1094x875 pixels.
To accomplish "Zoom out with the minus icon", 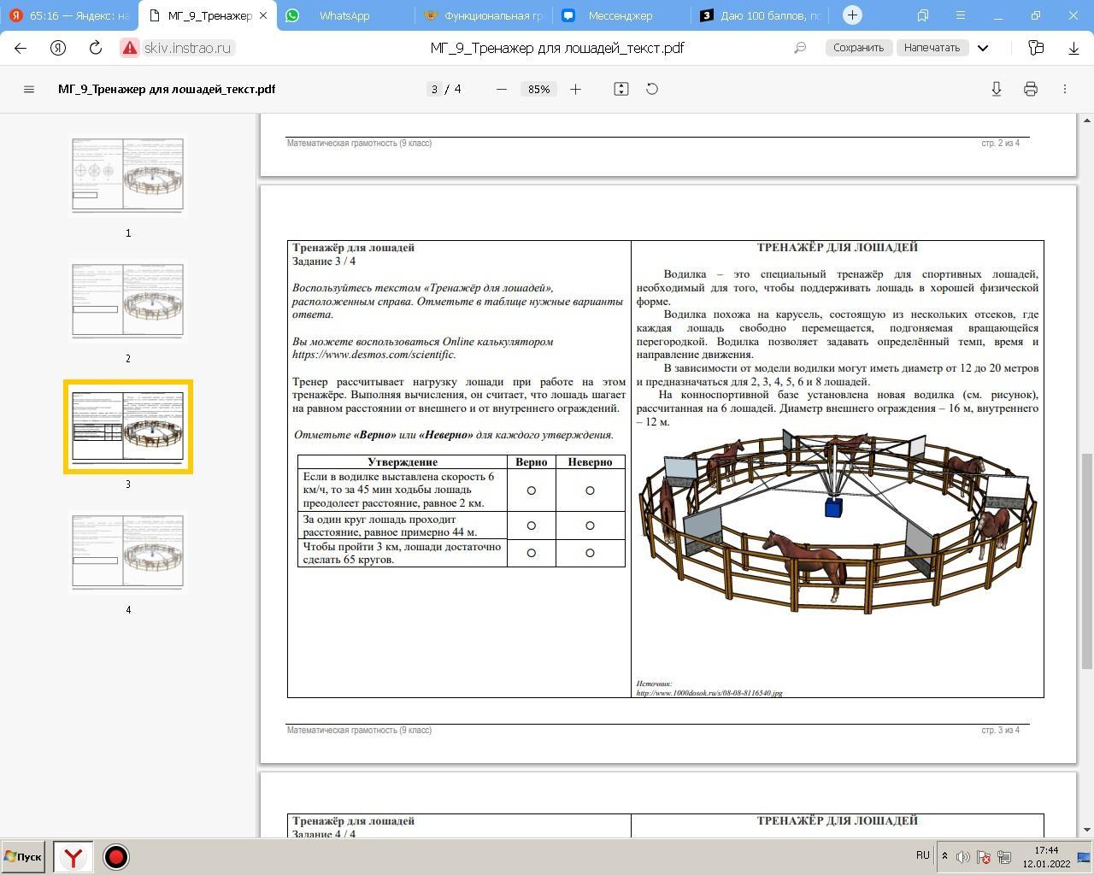I will pos(502,89).
